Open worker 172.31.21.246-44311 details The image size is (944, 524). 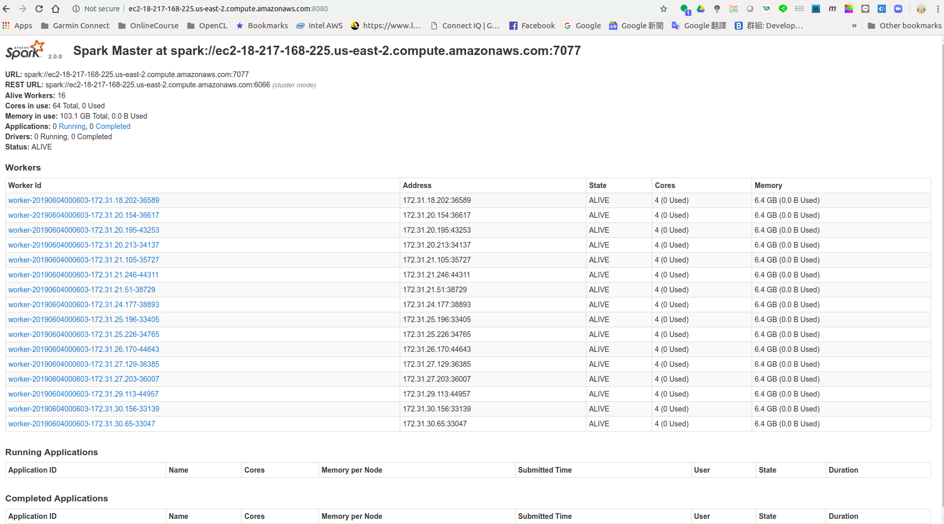83,275
